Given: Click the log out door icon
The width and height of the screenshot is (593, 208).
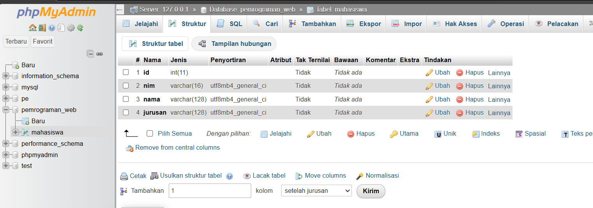Looking at the screenshot, I should [x=42, y=28].
